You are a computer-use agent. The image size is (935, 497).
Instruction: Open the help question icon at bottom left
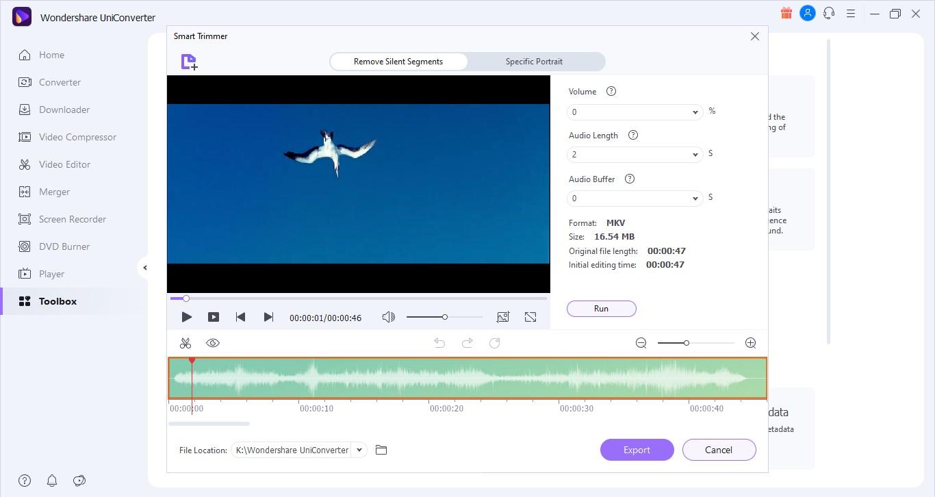point(25,481)
